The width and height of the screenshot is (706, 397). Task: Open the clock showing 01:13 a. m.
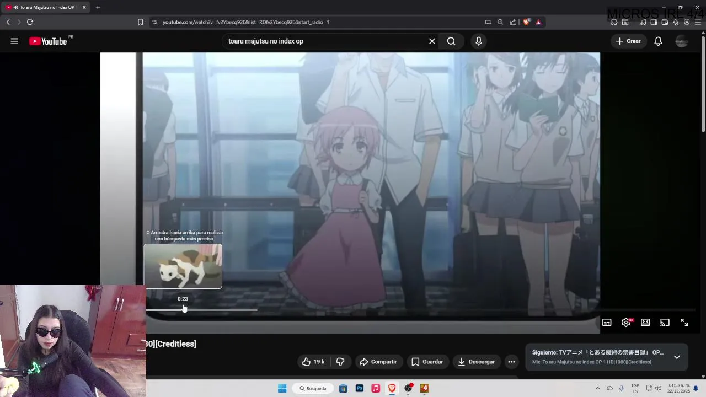click(679, 388)
